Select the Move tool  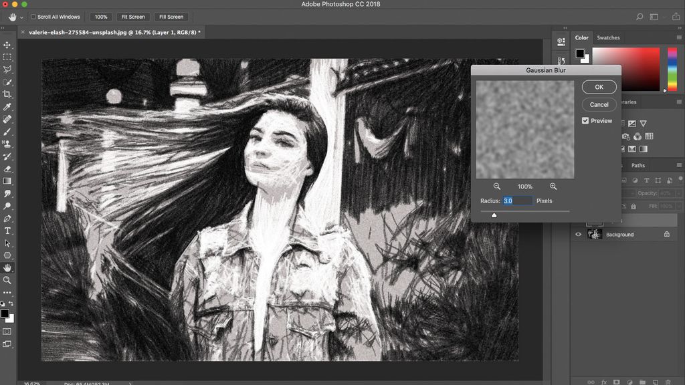point(7,45)
